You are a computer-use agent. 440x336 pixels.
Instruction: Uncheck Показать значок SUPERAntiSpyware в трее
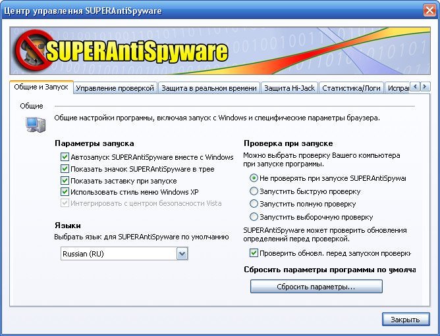point(65,169)
